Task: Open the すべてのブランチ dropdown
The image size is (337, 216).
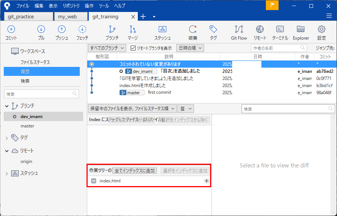Action: [x=107, y=48]
